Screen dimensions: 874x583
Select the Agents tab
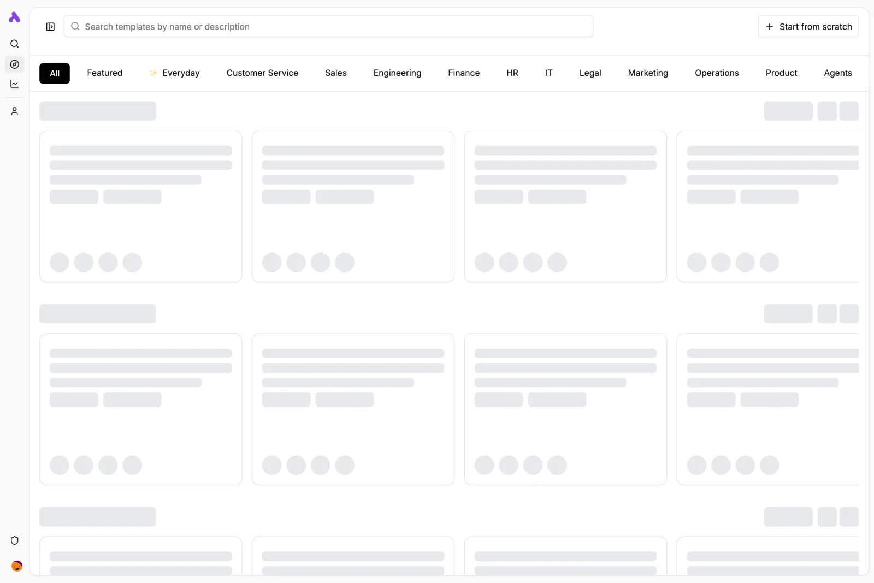[x=838, y=73]
